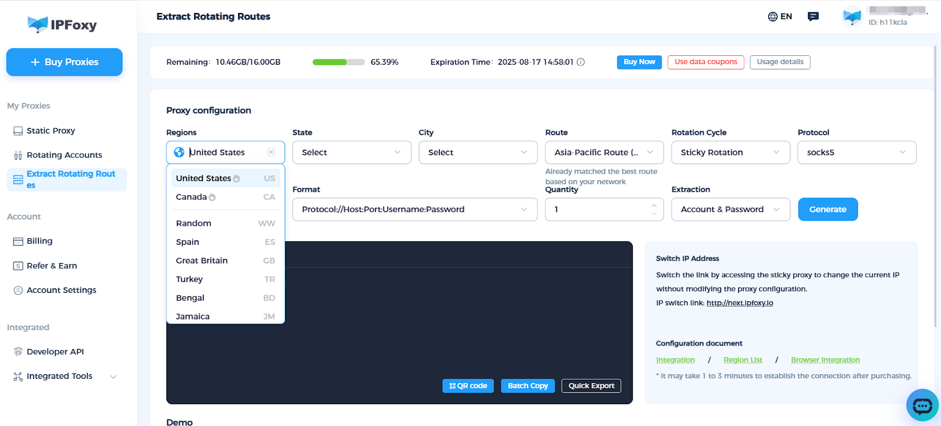
Task: Open the State dropdown
Action: pos(352,152)
